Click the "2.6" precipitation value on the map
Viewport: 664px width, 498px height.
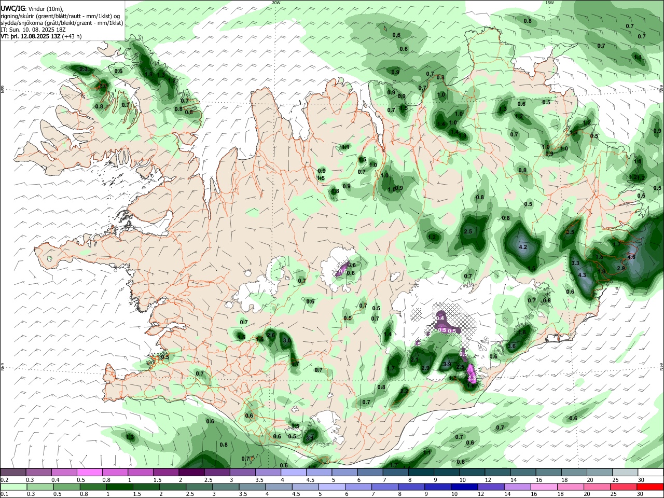[271, 336]
